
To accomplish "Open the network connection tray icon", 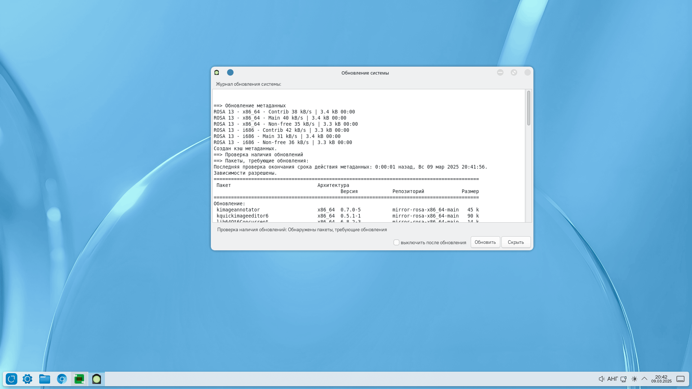I will coord(624,379).
